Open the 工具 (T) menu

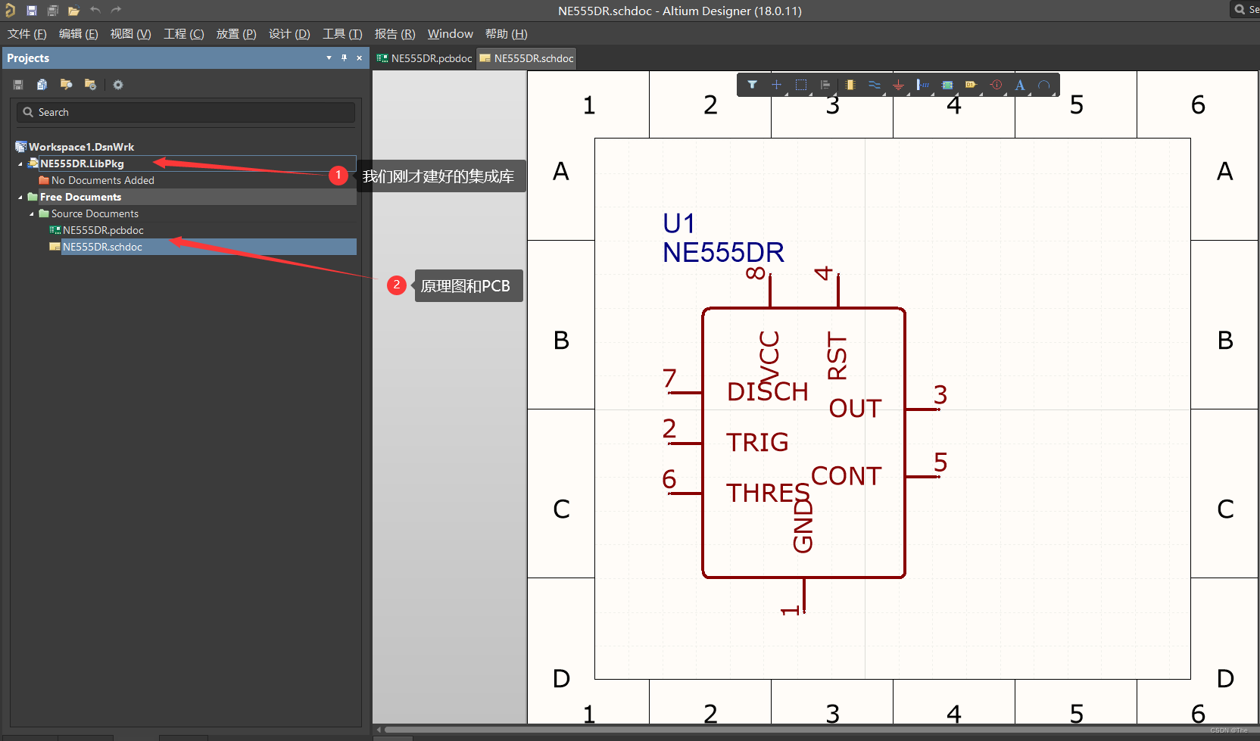[342, 34]
